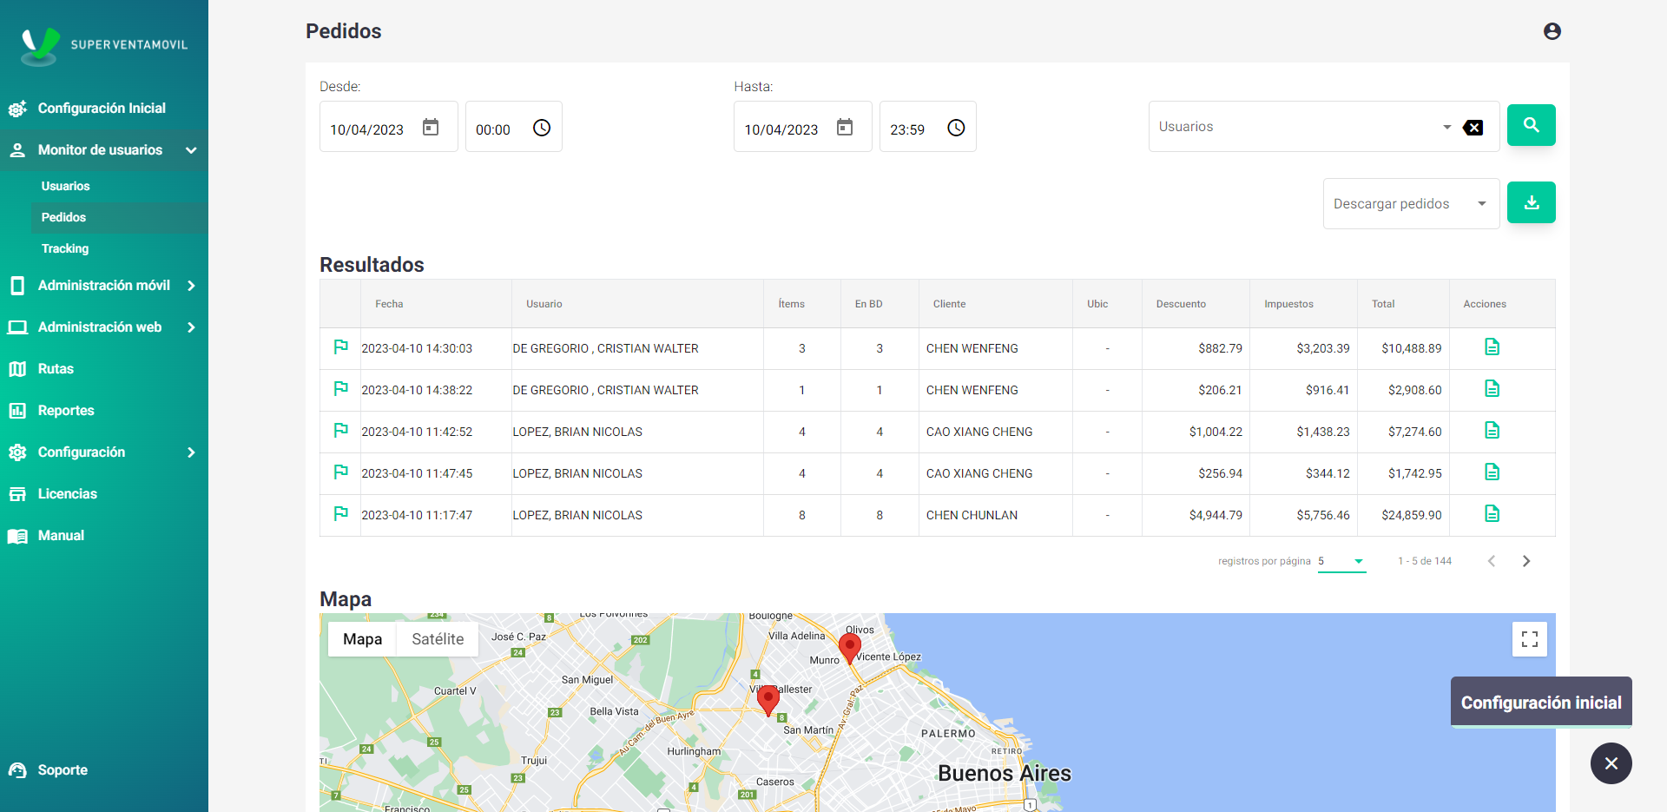Open the Usuarios dropdown
Viewport: 1667px width, 812px height.
coord(1446,127)
